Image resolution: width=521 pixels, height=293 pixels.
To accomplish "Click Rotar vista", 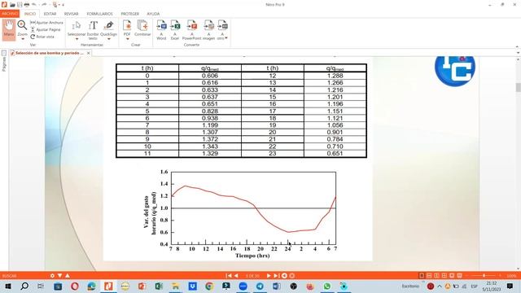I will coord(42,37).
